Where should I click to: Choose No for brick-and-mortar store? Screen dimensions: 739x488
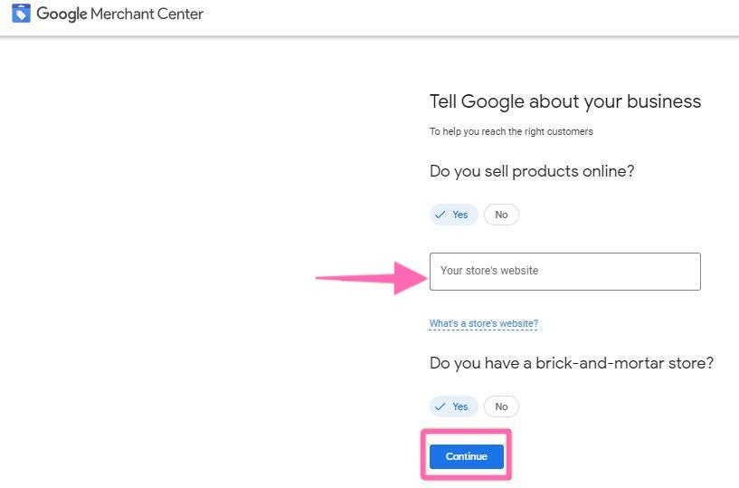501,407
